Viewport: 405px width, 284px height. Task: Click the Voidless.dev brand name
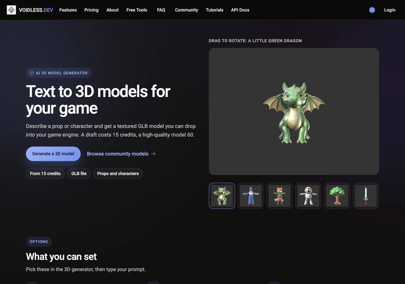click(x=36, y=10)
